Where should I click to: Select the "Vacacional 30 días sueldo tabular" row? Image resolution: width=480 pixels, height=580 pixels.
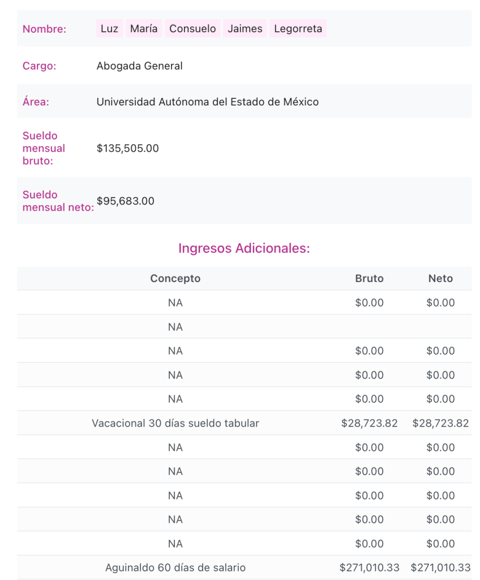[175, 423]
